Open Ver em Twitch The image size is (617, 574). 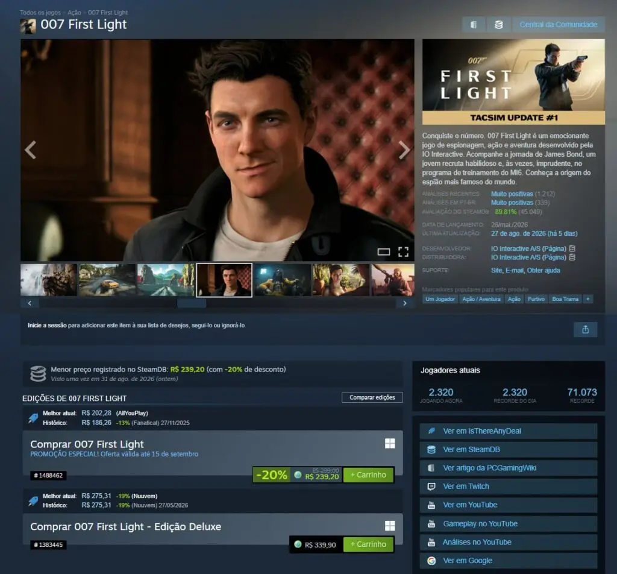tap(509, 487)
